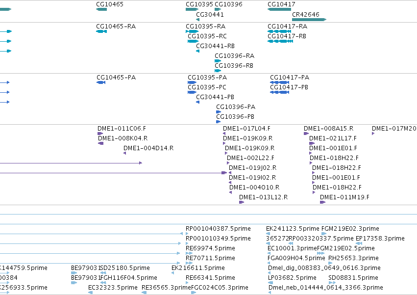Select EST label RP001010349.5prime
Screen dimensions: 417x295
coord(219,239)
